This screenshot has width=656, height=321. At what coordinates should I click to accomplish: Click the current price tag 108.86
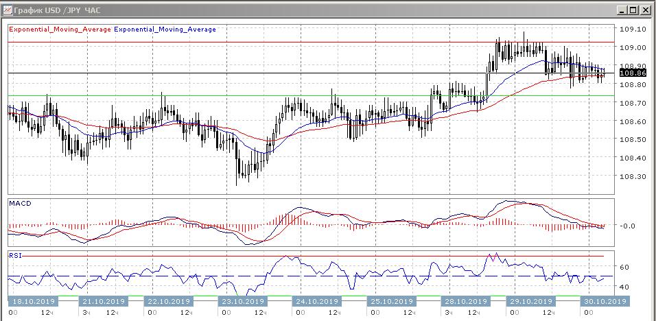[632, 73]
